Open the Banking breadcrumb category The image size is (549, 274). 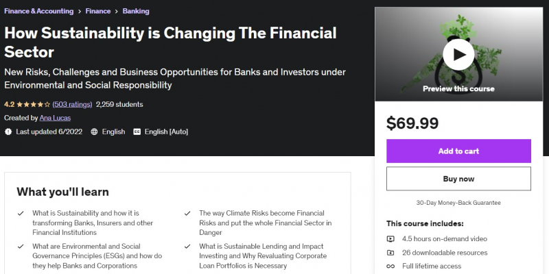[x=137, y=12]
